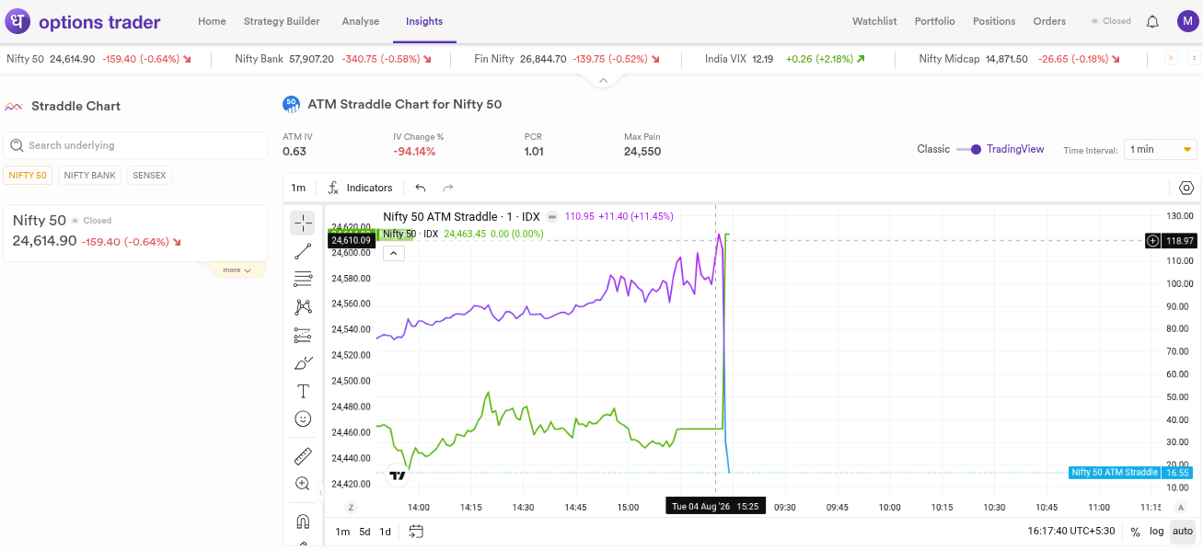The height and width of the screenshot is (550, 1203).
Task: Hide the ATM Straddle series via legend dash icon
Action: pyautogui.click(x=552, y=216)
